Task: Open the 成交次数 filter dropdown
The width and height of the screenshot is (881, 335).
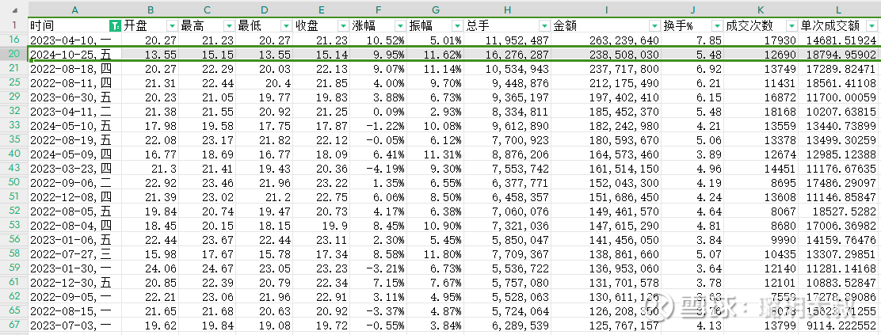Action: pyautogui.click(x=792, y=26)
